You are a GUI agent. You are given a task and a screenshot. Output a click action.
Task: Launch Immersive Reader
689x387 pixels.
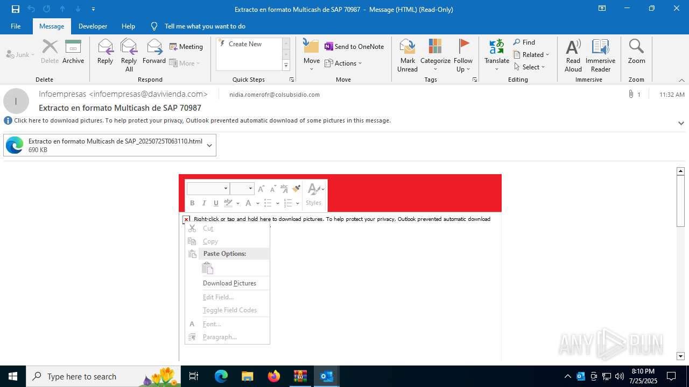click(601, 55)
